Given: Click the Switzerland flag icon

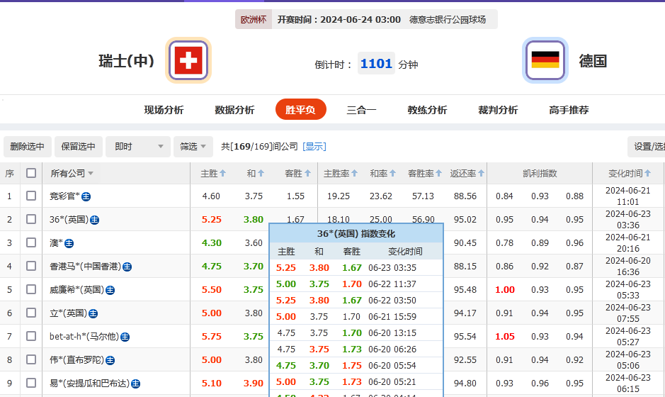Looking at the screenshot, I should (x=188, y=60).
